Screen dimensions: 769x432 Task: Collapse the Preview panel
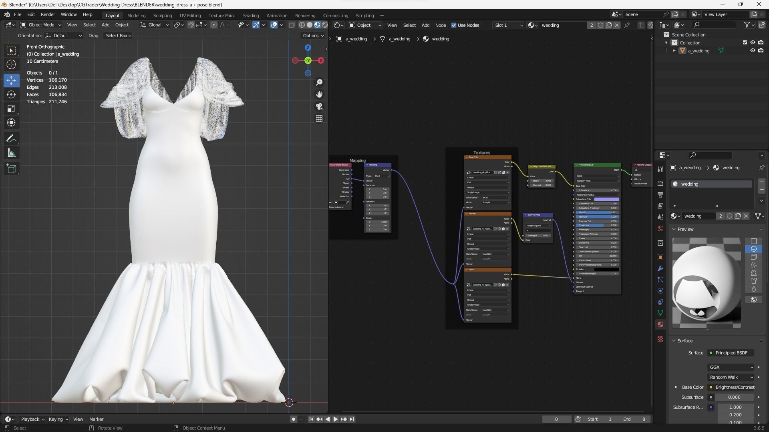[674, 229]
